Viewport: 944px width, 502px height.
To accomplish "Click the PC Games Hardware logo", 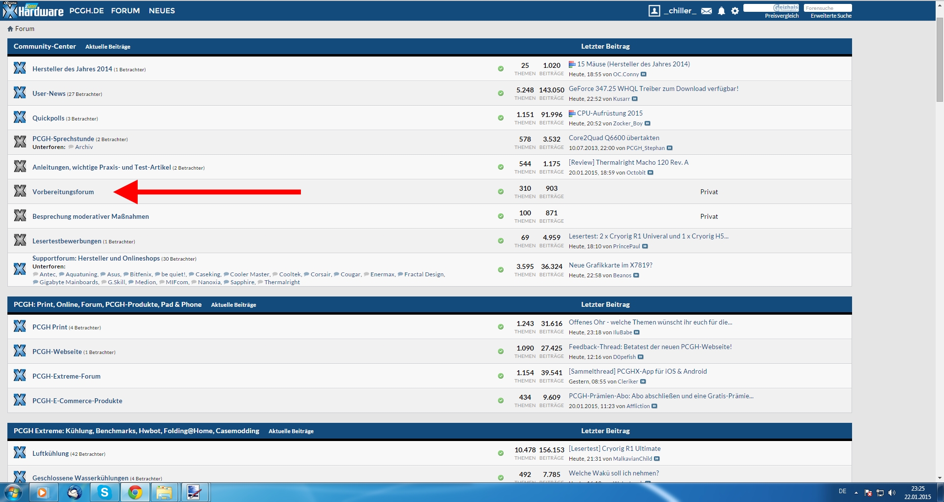I will coord(33,10).
